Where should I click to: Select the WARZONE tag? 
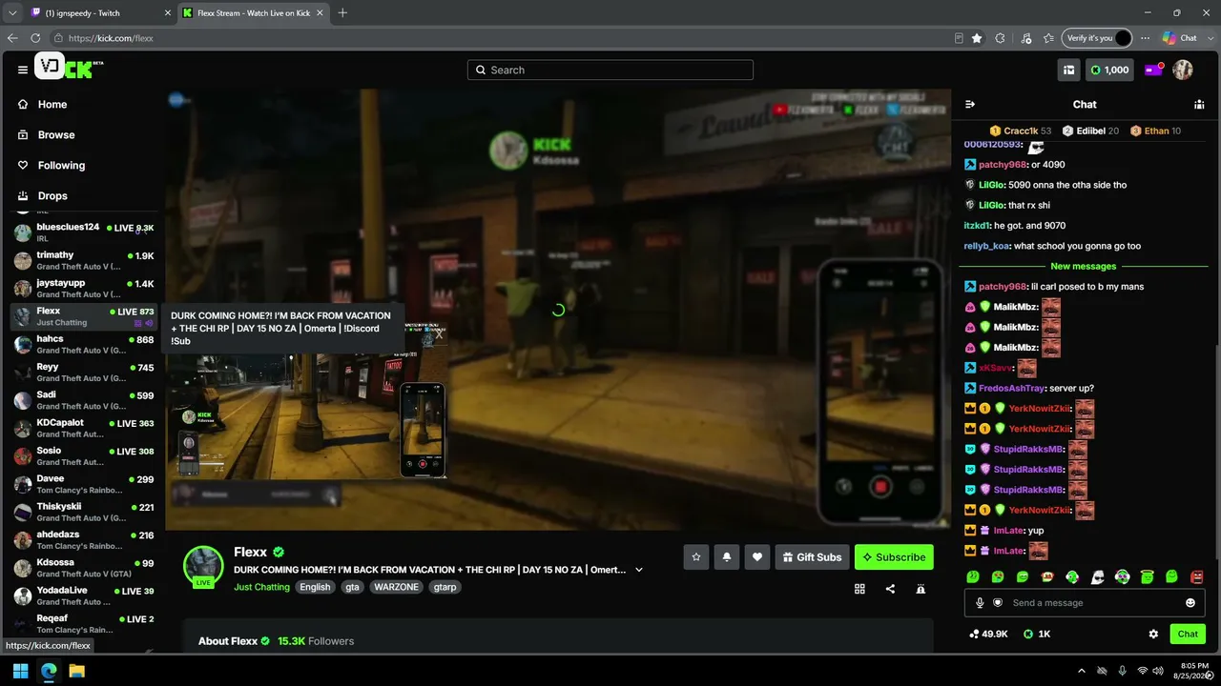tap(396, 587)
